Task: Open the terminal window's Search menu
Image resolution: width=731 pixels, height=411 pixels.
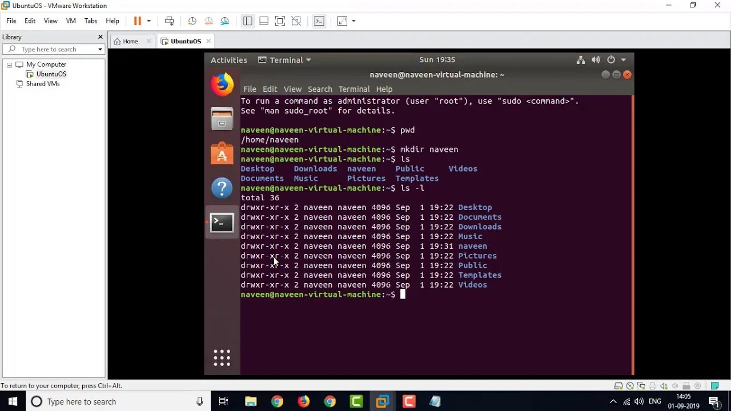Action: coord(320,89)
